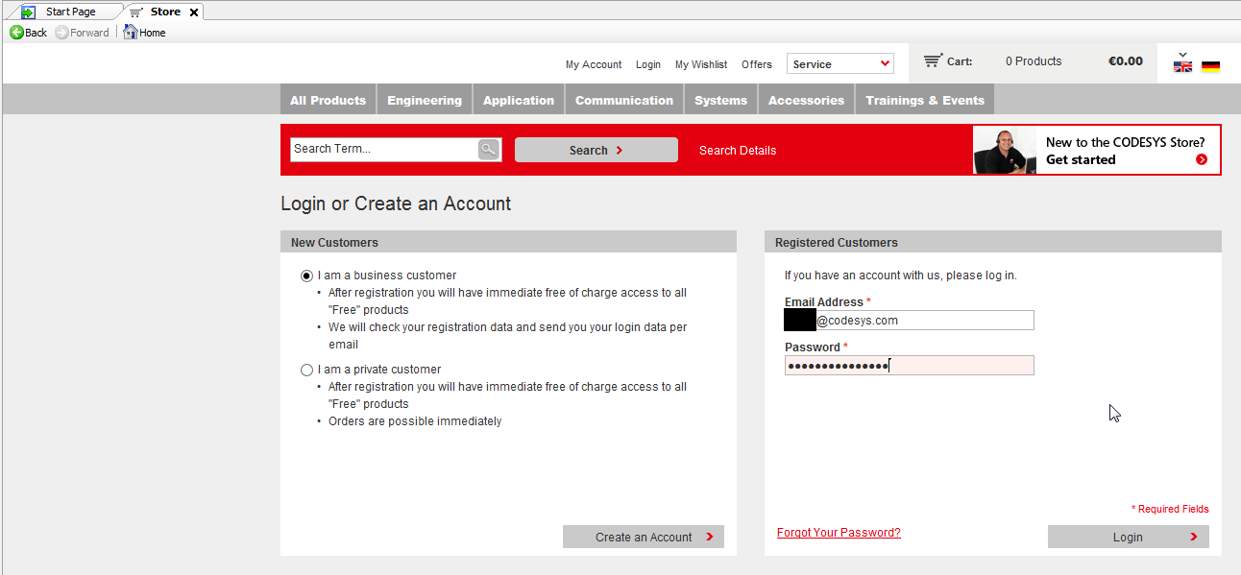Follow the Forgot Your Password link
Image resolution: width=1241 pixels, height=575 pixels.
click(x=839, y=533)
